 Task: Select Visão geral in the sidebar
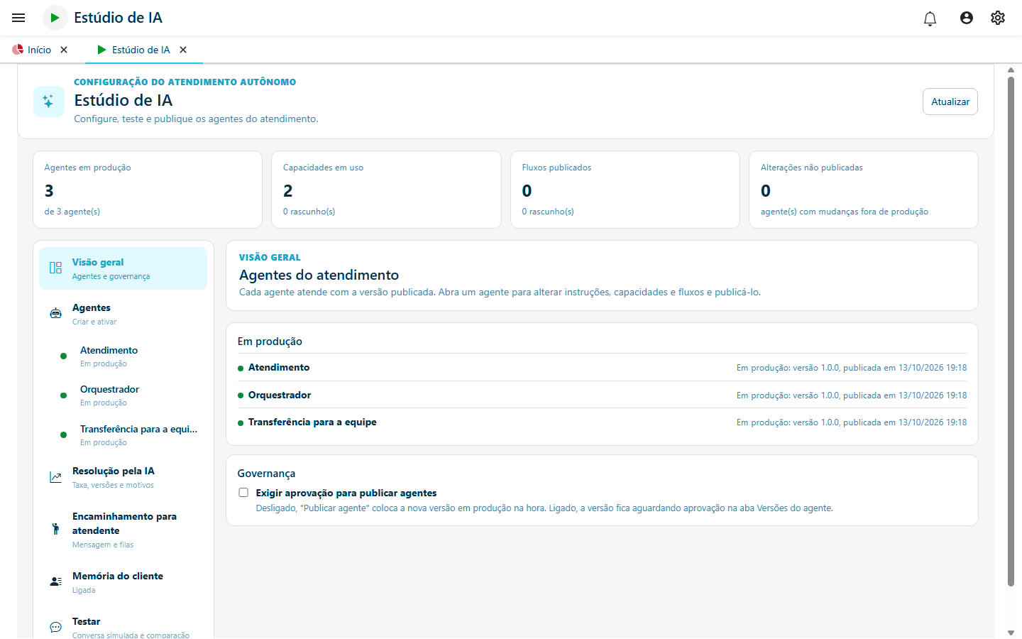coord(123,268)
